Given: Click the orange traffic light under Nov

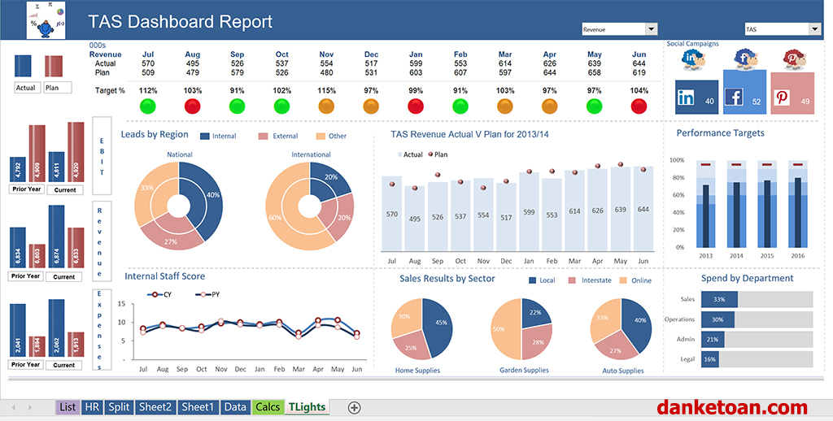Looking at the screenshot, I should coord(326,106).
